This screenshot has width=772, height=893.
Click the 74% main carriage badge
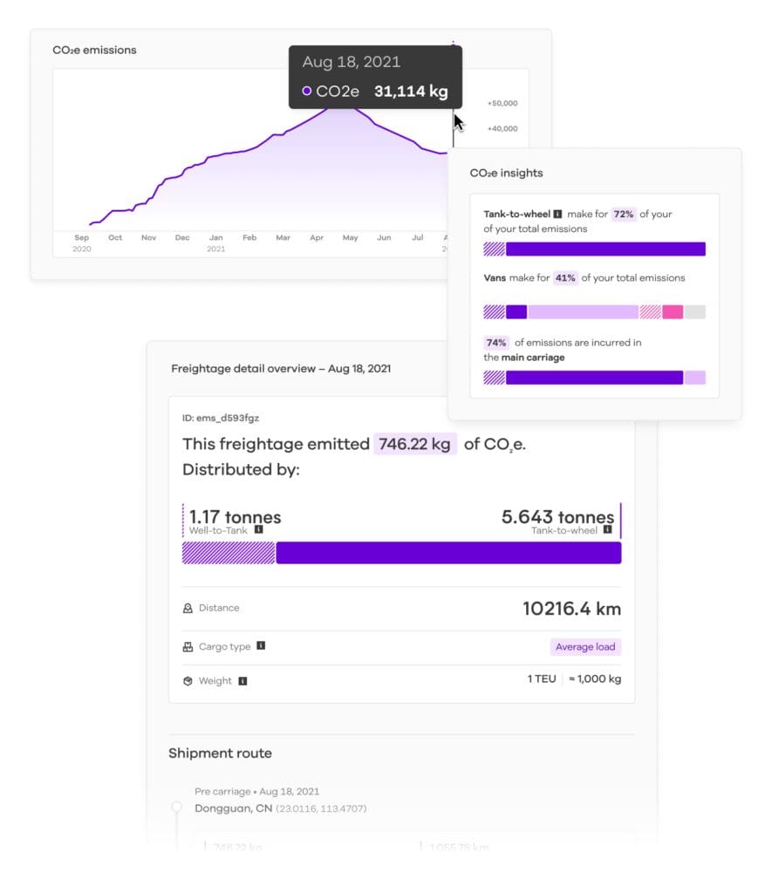(495, 343)
